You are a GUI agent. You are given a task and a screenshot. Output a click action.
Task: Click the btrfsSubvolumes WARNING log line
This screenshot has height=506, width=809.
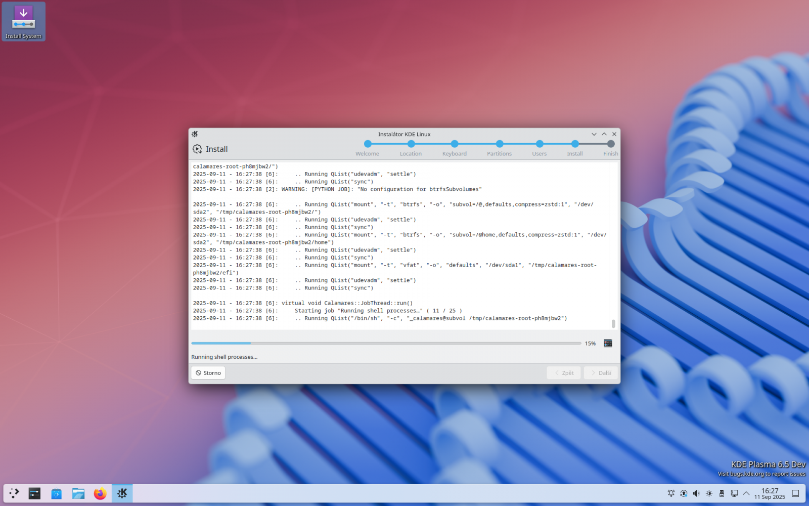point(337,189)
